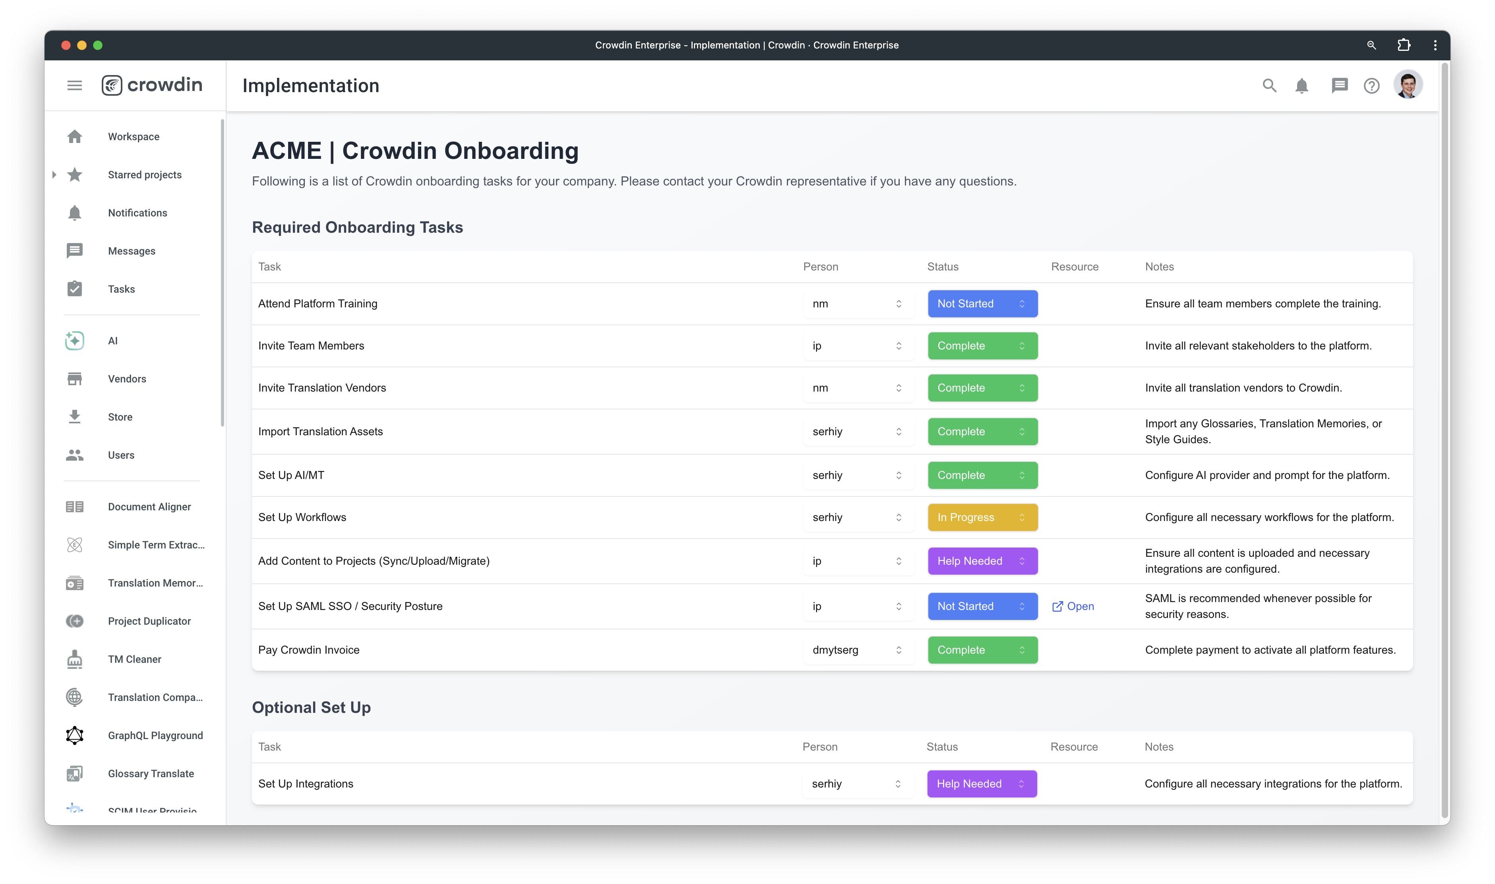The width and height of the screenshot is (1495, 884).
Task: Click the Workspace home icon
Action: 75,137
